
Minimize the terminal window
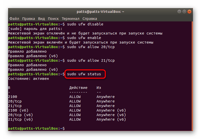(x=179, y=12)
